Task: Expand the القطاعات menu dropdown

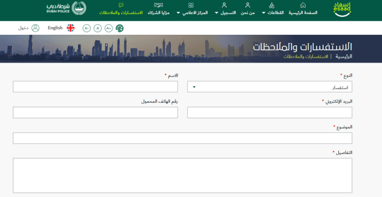Action: (x=273, y=13)
